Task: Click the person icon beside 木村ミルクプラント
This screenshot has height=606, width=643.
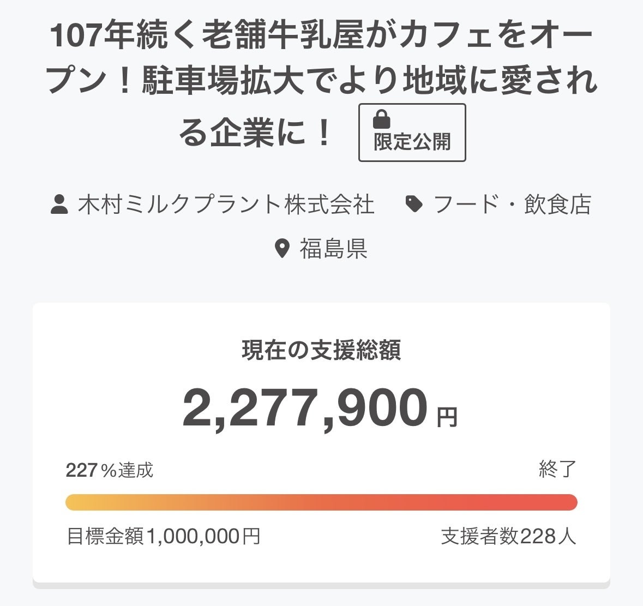Action: [x=59, y=205]
